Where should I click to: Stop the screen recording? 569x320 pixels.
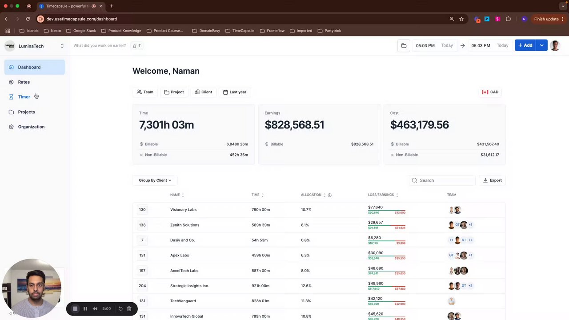(75, 308)
